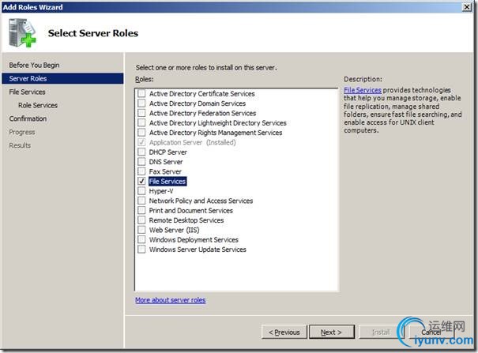Screen dimensions: 478x353
Task: Enable Windows Server Update Services checkbox
Action: click(141, 249)
